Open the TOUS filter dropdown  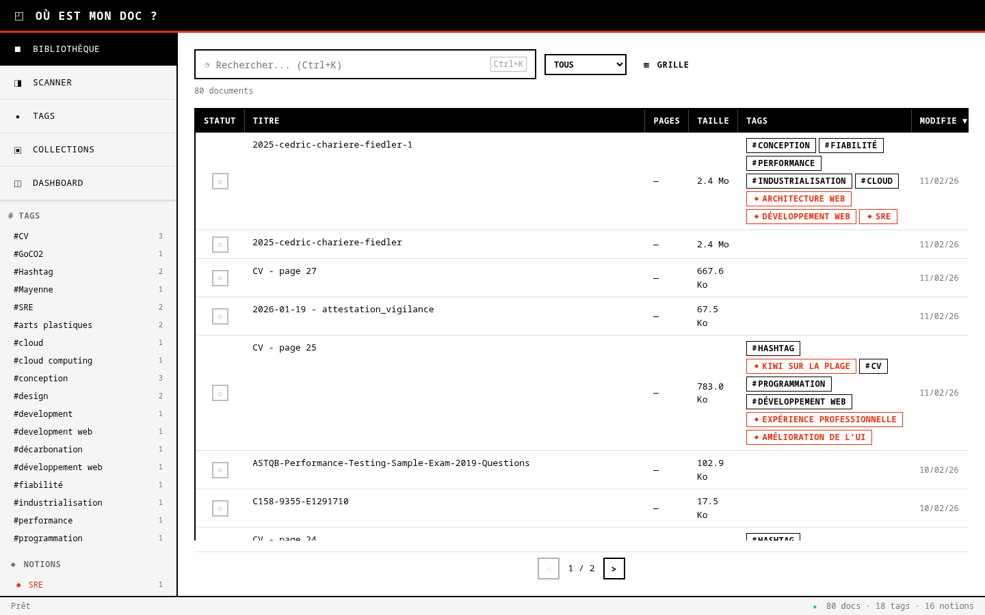pyautogui.click(x=586, y=65)
